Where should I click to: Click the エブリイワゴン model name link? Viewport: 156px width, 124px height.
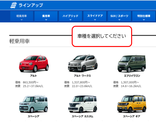pos(132,76)
